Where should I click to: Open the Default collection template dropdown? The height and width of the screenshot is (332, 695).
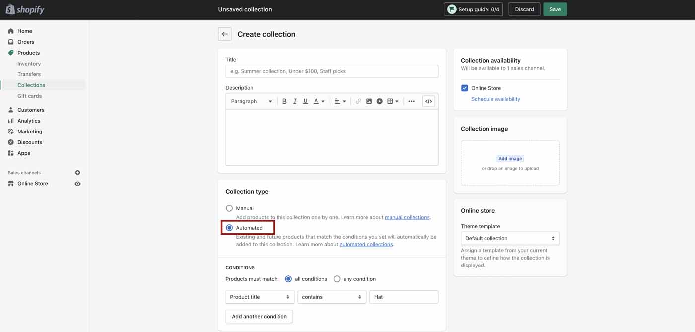click(x=510, y=238)
